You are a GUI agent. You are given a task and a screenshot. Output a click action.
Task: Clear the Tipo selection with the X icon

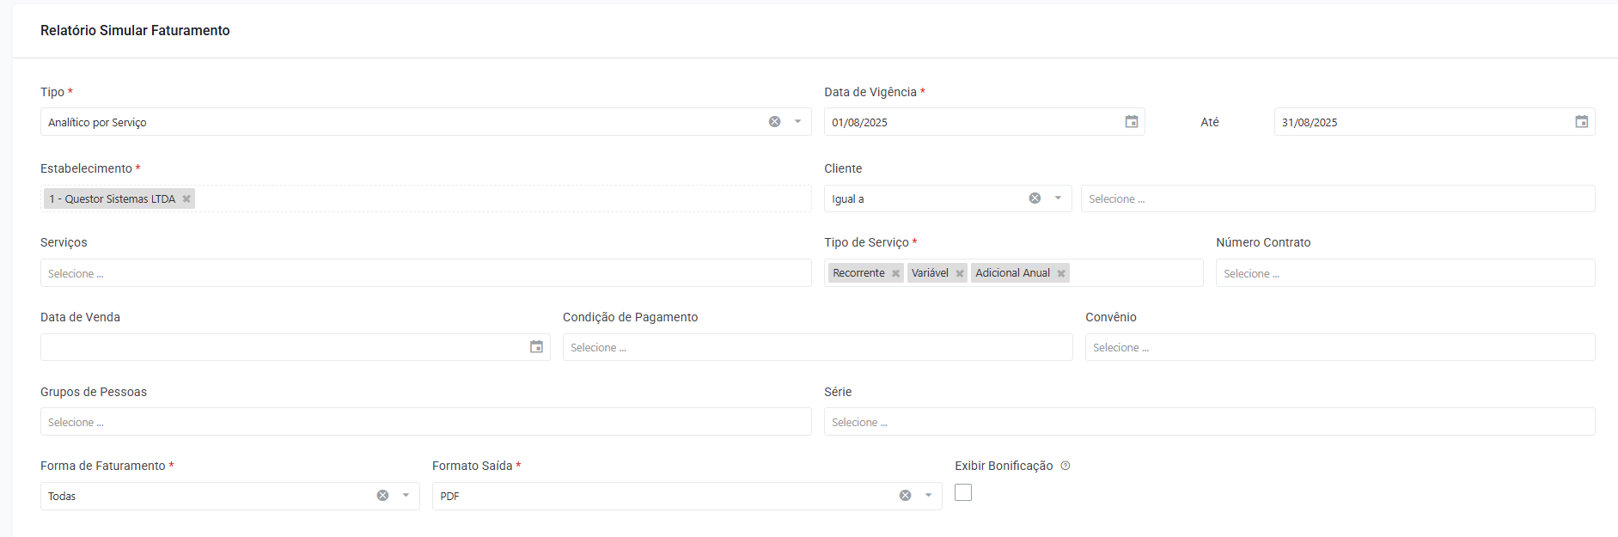pyautogui.click(x=775, y=121)
